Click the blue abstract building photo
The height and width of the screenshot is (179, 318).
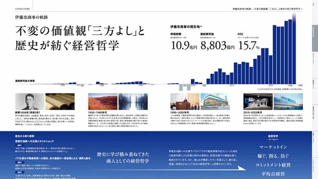133,102
